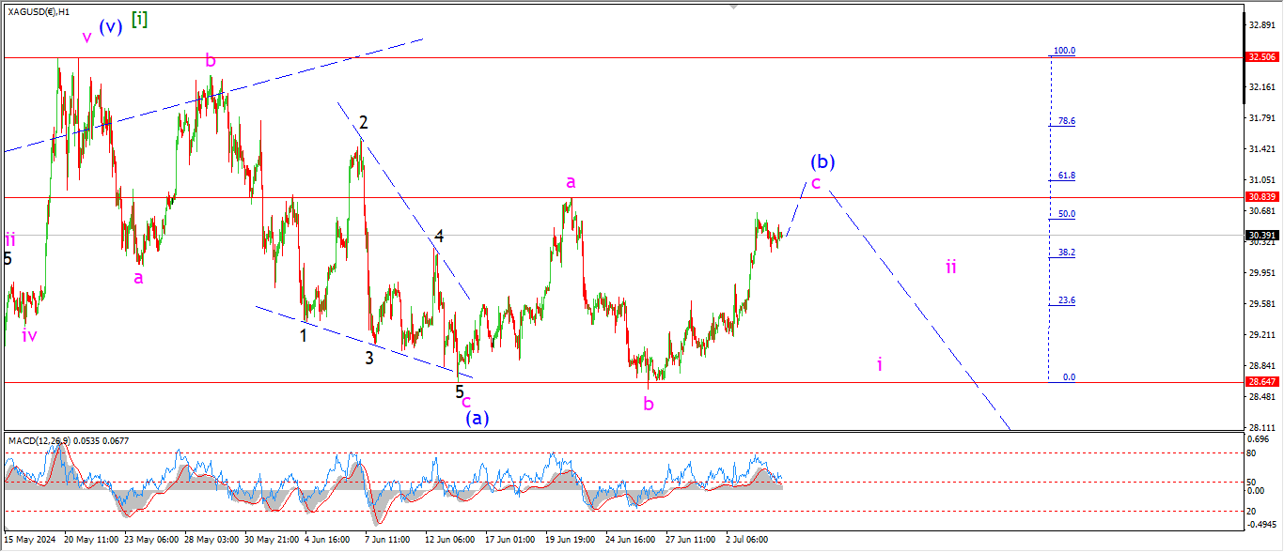Click the blue (a) wave label
The width and height of the screenshot is (1284, 552).
click(x=478, y=418)
